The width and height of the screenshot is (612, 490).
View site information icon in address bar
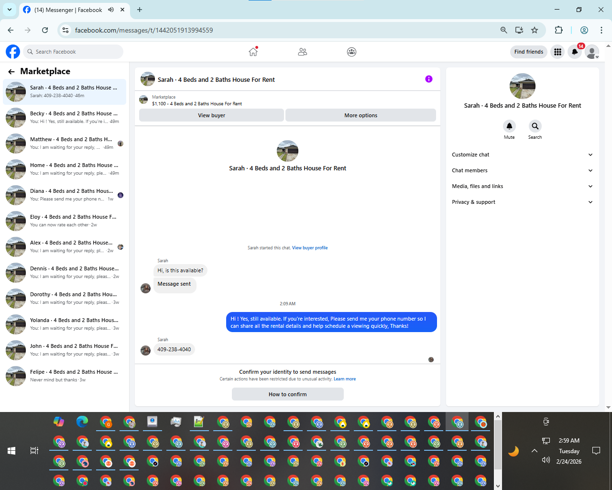66,30
